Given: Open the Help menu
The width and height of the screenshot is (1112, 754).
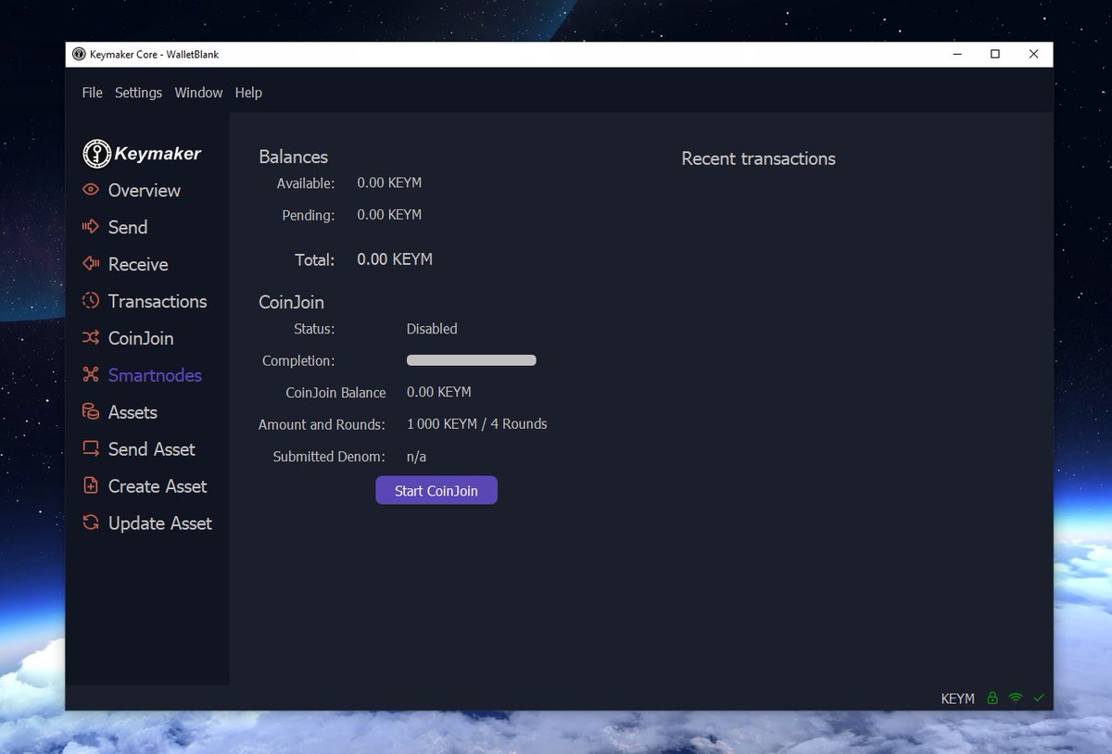Looking at the screenshot, I should (x=248, y=93).
